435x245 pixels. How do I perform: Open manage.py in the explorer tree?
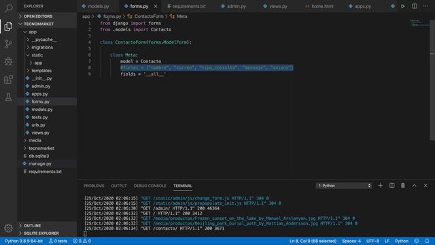[x=47, y=163]
